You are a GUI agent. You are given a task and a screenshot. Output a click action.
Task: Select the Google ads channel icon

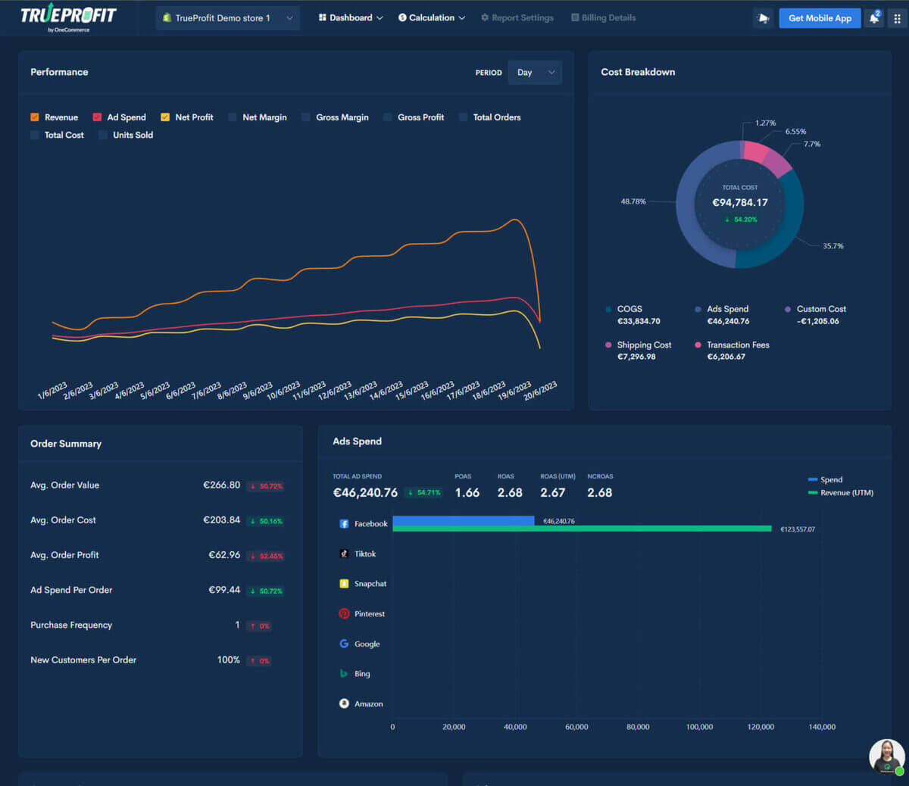[345, 644]
